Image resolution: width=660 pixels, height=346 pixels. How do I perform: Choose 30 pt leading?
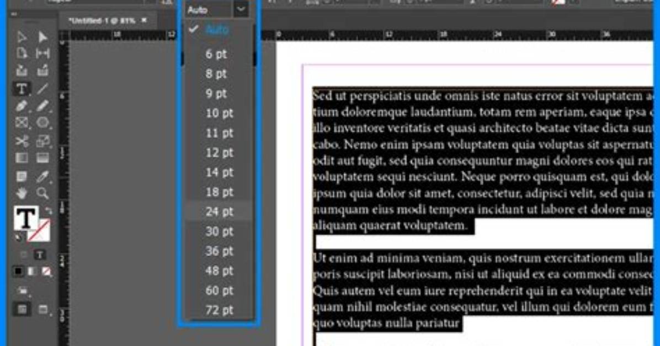(219, 231)
